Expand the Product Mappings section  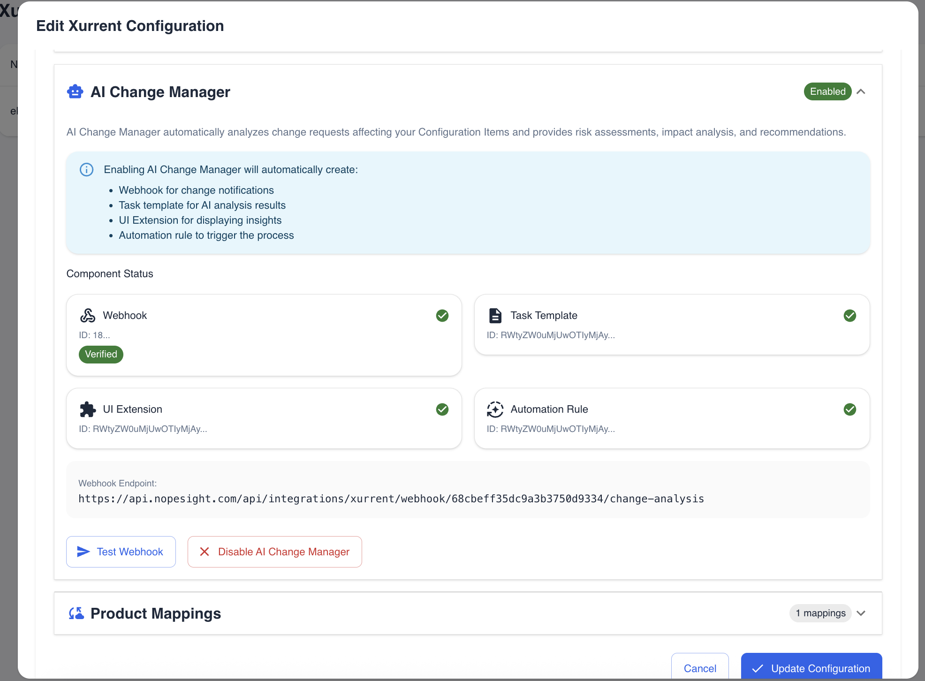click(x=862, y=613)
